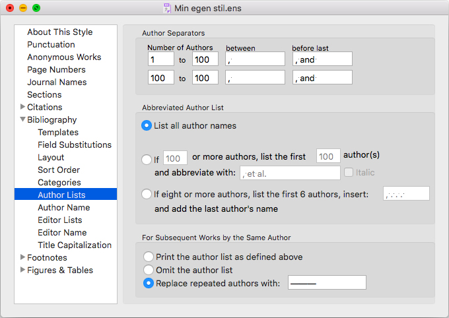Enable the Italic checkbox

pyautogui.click(x=348, y=172)
